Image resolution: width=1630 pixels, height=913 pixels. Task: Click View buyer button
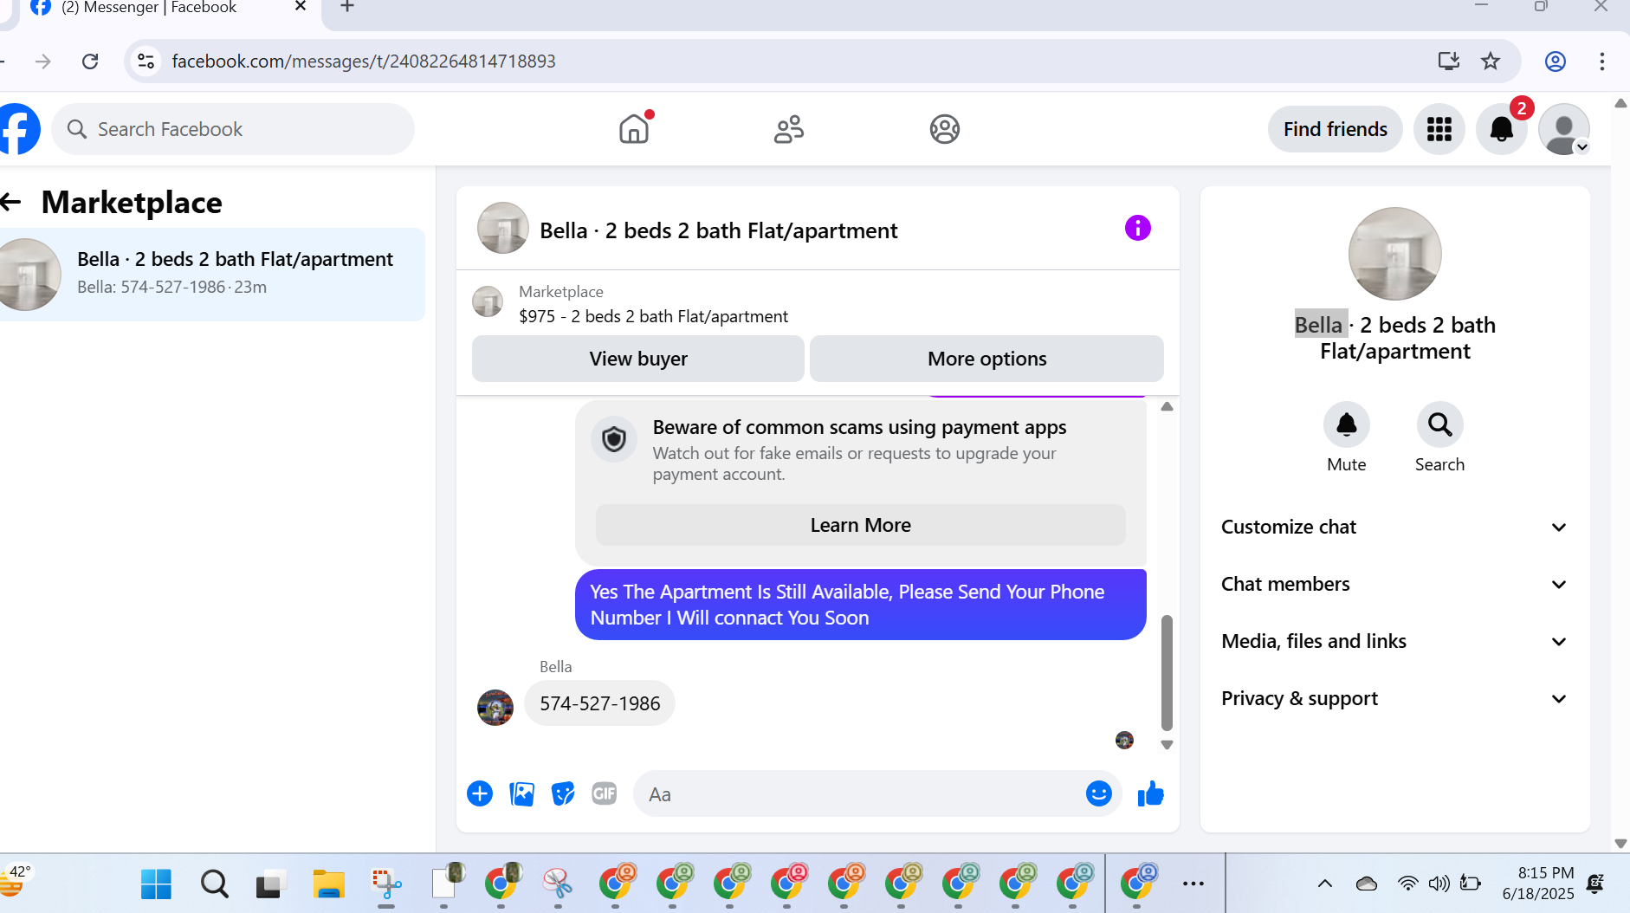point(638,359)
